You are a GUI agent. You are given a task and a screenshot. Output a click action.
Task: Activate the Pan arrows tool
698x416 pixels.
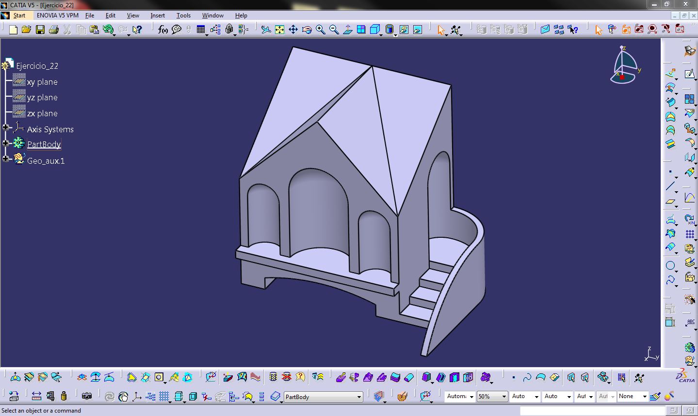click(x=293, y=30)
